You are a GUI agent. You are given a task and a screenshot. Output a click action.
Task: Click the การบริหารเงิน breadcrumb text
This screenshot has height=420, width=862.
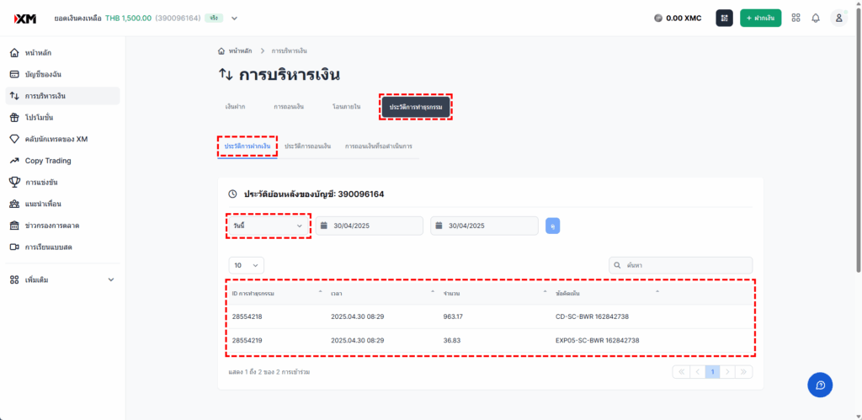(x=290, y=51)
